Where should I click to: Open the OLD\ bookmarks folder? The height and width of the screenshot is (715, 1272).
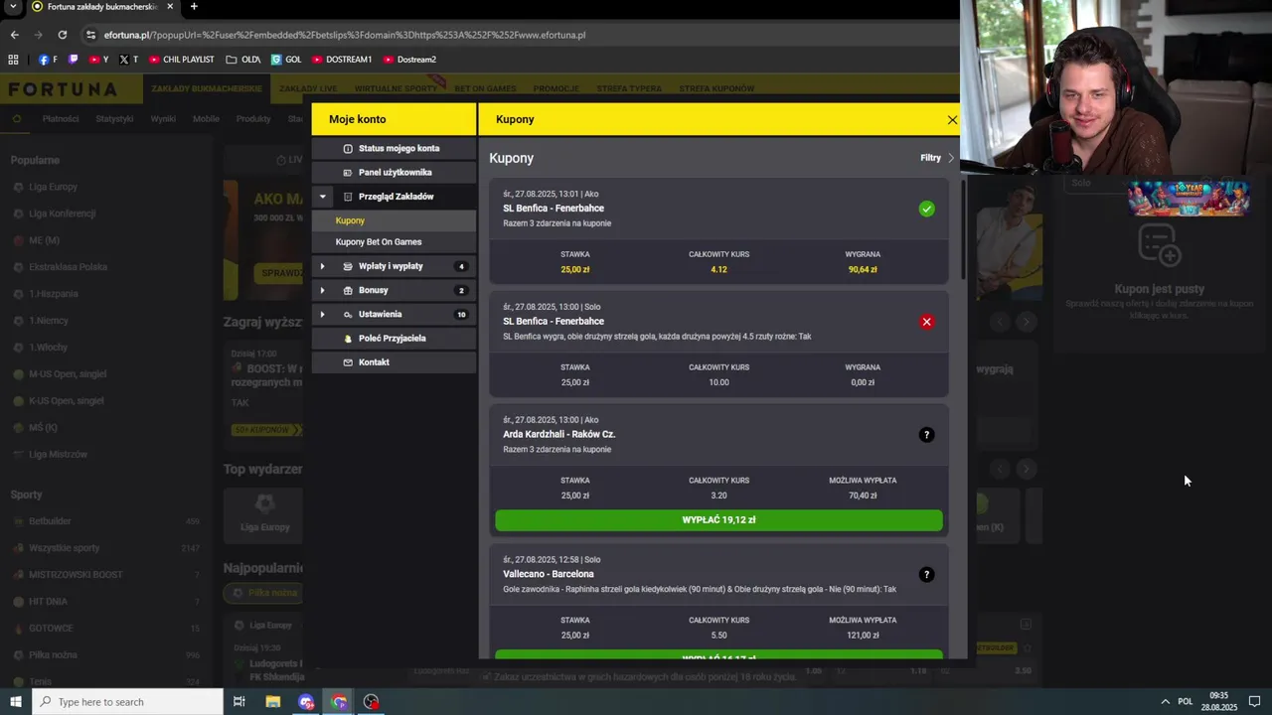[x=243, y=60]
